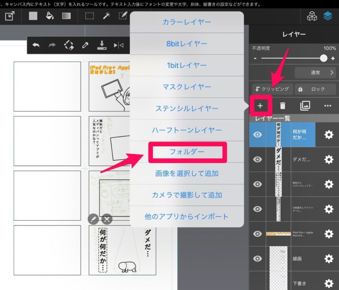This screenshot has width=339, height=290.
Task: Select the 線画 layer thumbnail
Action: (278, 259)
